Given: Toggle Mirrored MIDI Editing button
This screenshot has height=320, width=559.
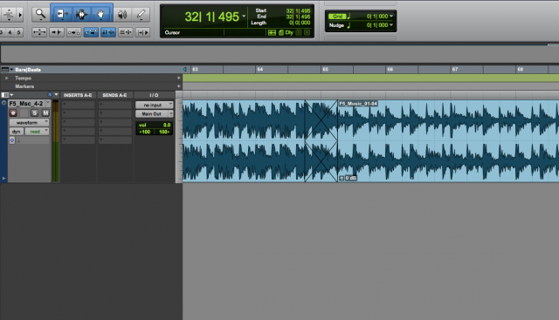Looking at the screenshot, I should (x=73, y=32).
